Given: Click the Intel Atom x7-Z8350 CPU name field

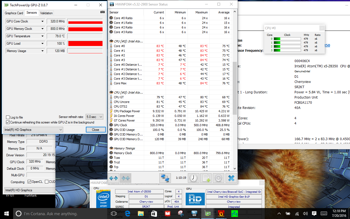Looking at the screenshot, I should coord(140,192).
